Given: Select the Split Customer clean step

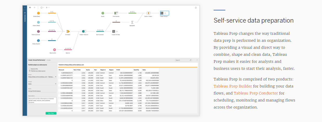Looking at the screenshot, I should 100,31.
